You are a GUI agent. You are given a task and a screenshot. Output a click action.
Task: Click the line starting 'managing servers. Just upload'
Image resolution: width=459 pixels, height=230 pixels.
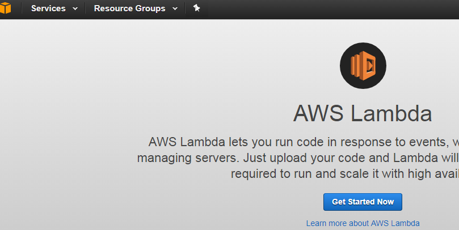pyautogui.click(x=298, y=158)
